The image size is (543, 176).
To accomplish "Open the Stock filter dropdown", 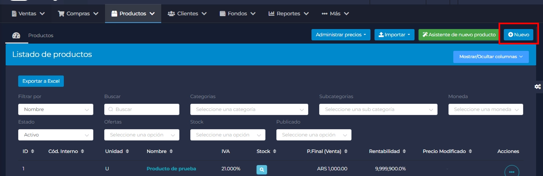I will point(228,135).
